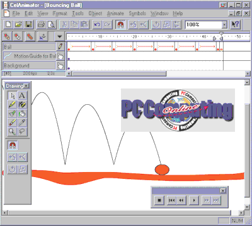Pick the eyedropper tool
This screenshot has width=252, height=226.
pos(22,122)
